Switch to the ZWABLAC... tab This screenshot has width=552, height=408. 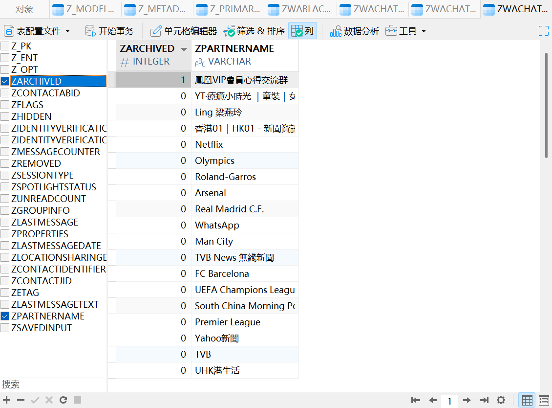(299, 9)
